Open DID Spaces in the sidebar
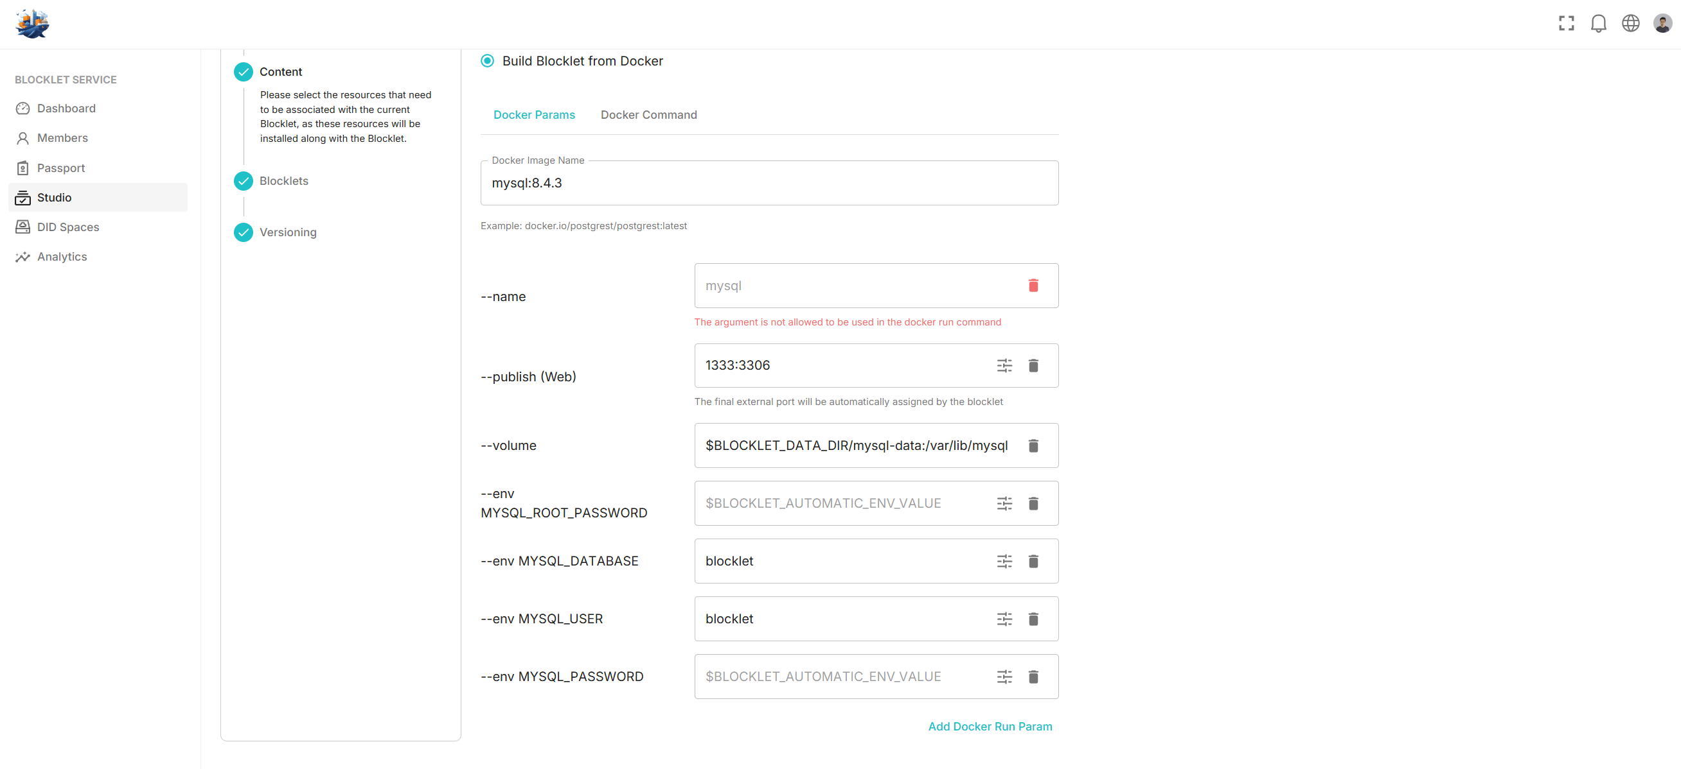 tap(68, 227)
